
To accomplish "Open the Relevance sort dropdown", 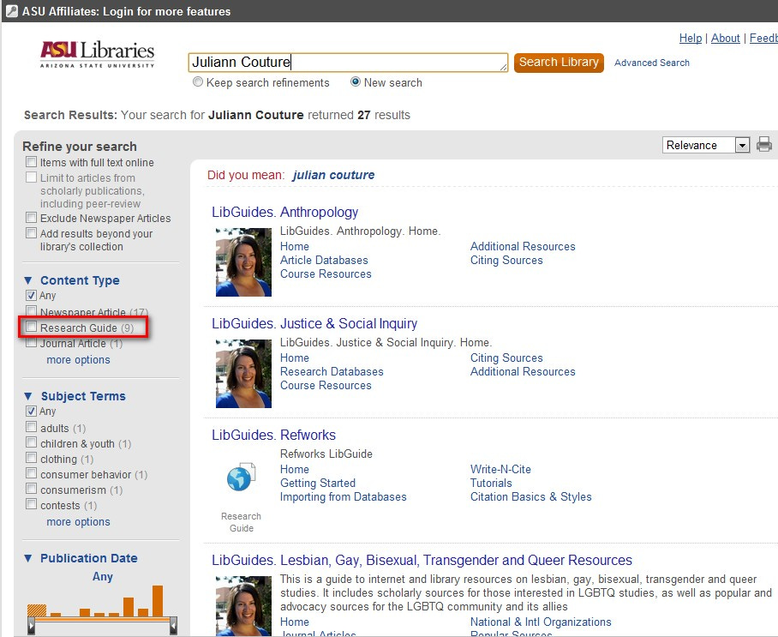I will tap(705, 145).
